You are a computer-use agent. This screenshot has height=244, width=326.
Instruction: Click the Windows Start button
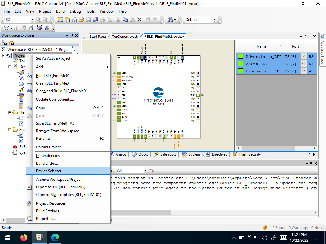coord(8,238)
